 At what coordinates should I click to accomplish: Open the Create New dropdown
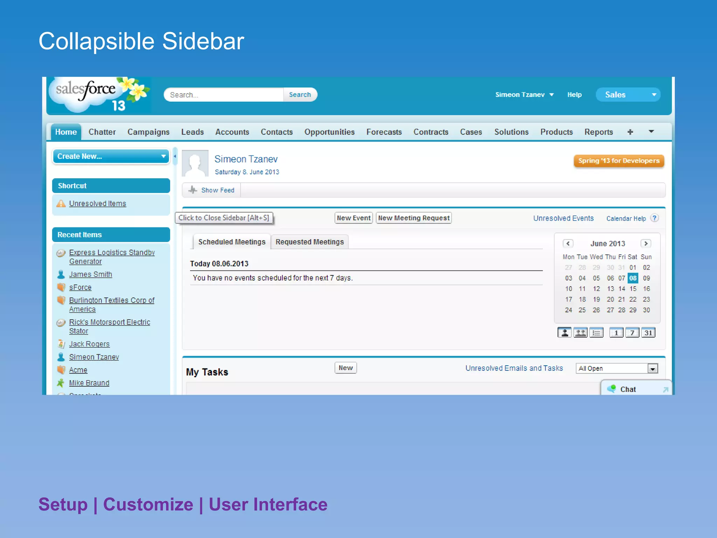[111, 157]
